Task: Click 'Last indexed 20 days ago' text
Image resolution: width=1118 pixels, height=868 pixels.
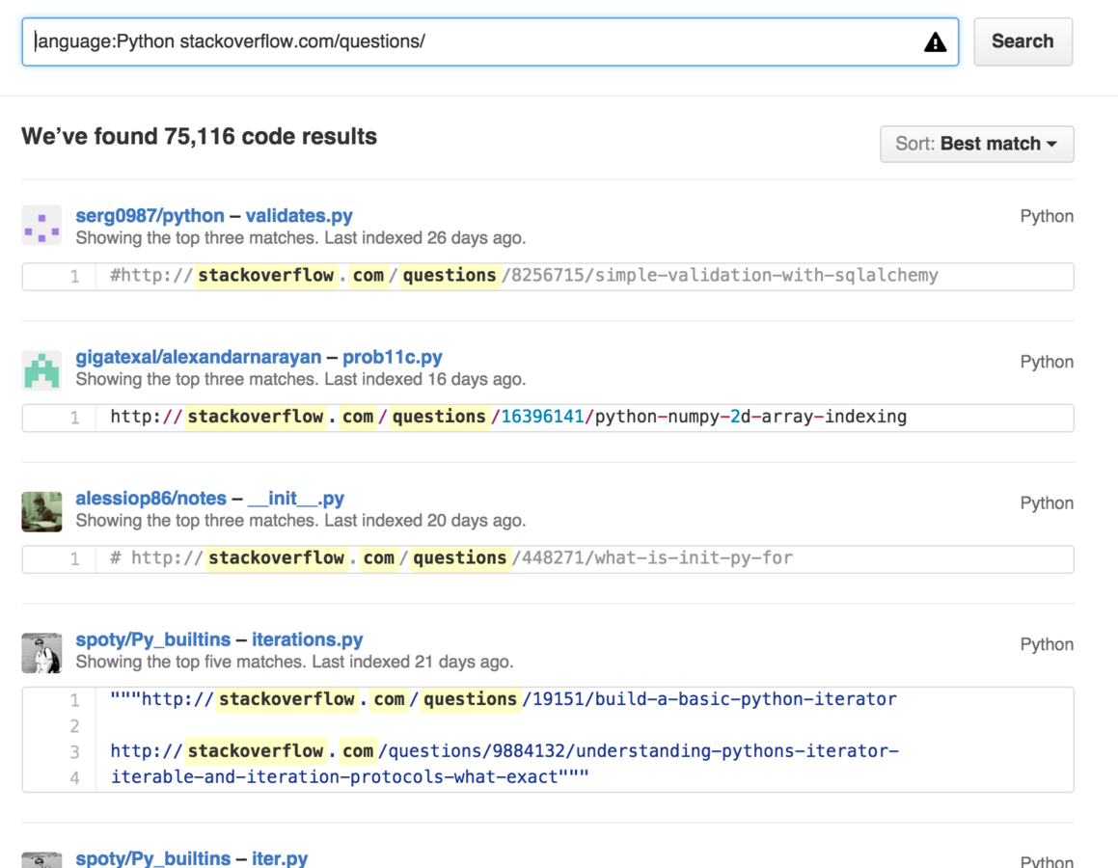Action: pyautogui.click(x=425, y=520)
